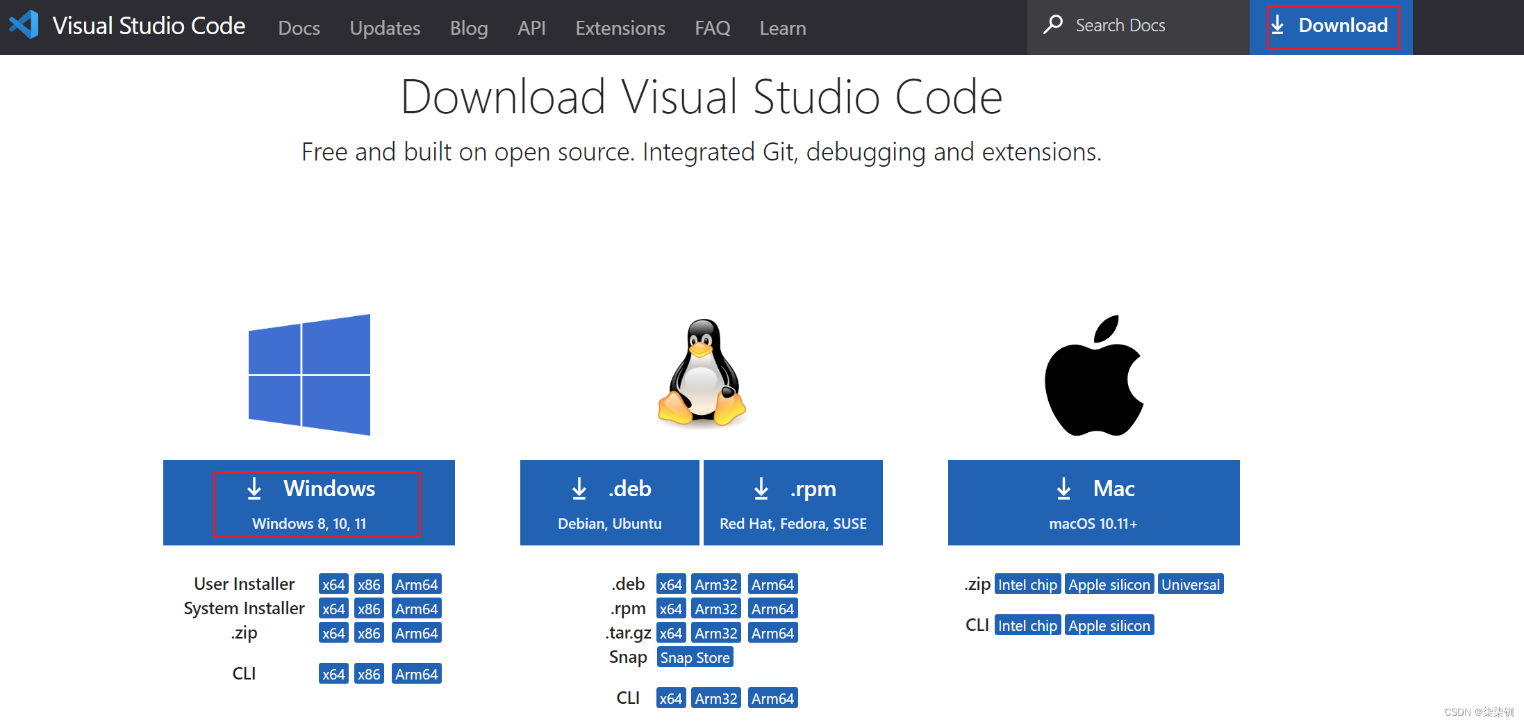The image size is (1524, 724).
Task: Click the search magnifier icon
Action: click(1053, 25)
